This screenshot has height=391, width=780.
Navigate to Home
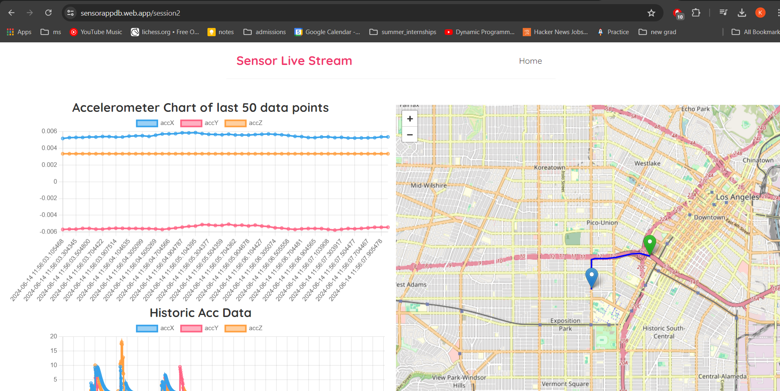click(530, 61)
